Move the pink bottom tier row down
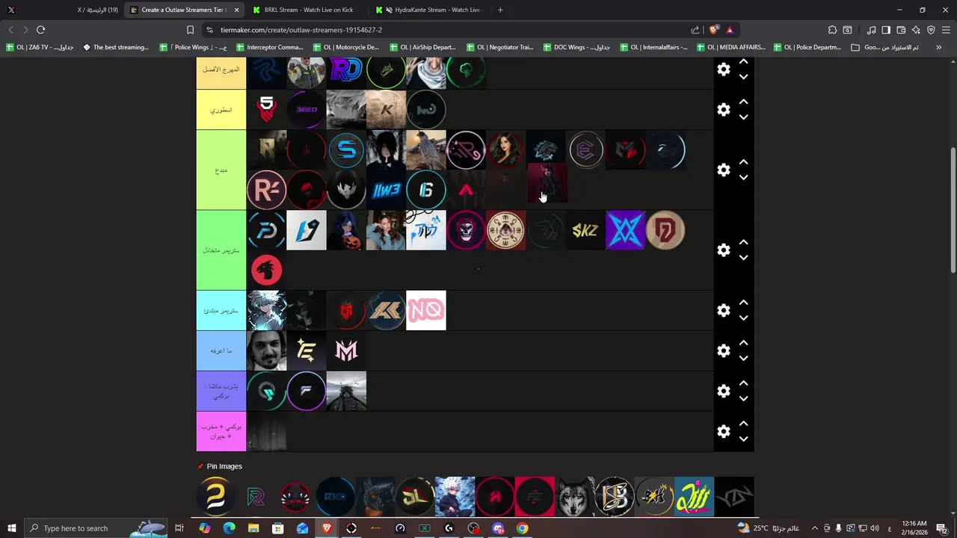The image size is (957, 538). click(x=743, y=439)
